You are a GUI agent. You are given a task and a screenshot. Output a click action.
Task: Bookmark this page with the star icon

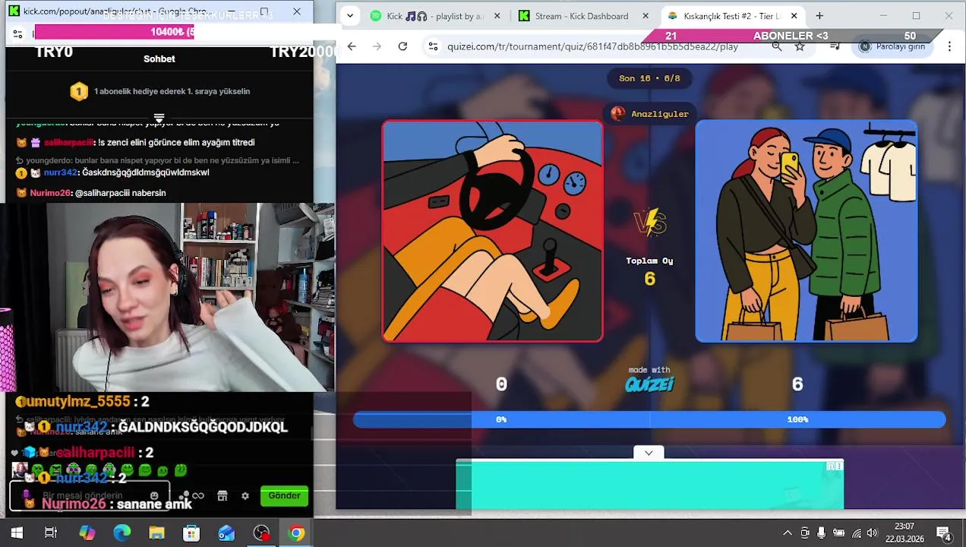[x=800, y=46]
